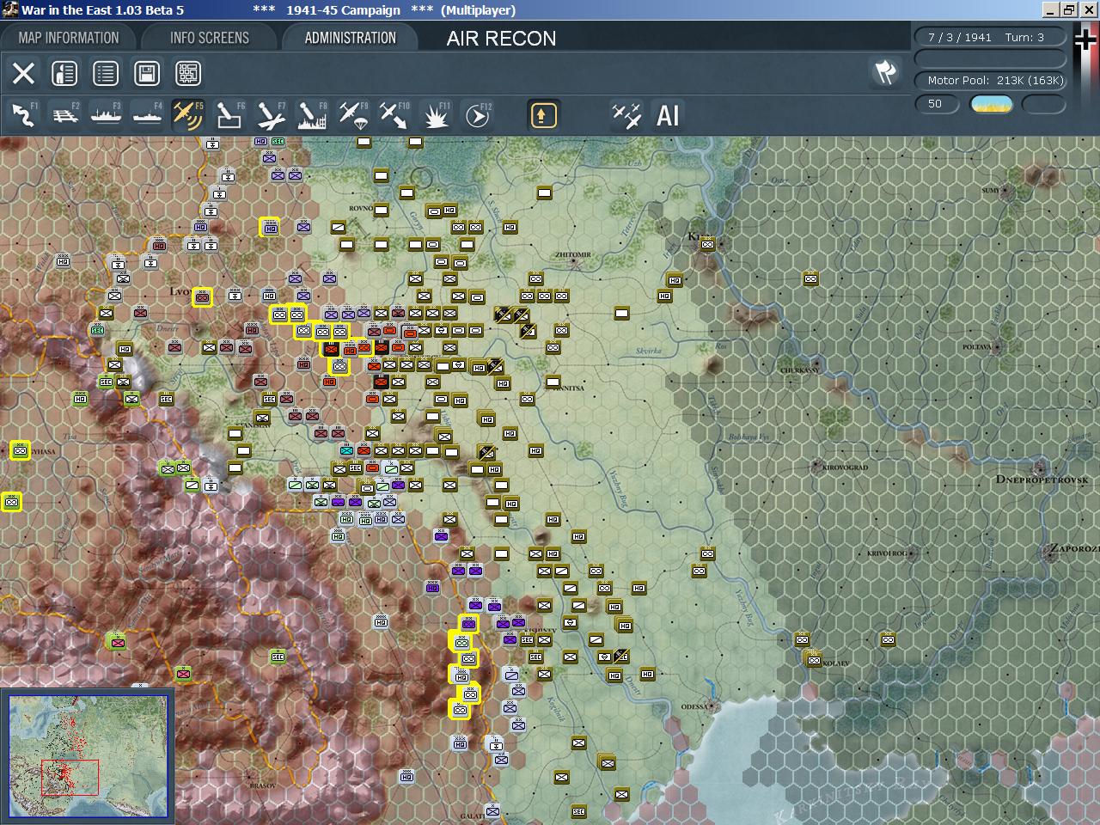The width and height of the screenshot is (1100, 825).
Task: Open the list report icon
Action: [x=106, y=73]
